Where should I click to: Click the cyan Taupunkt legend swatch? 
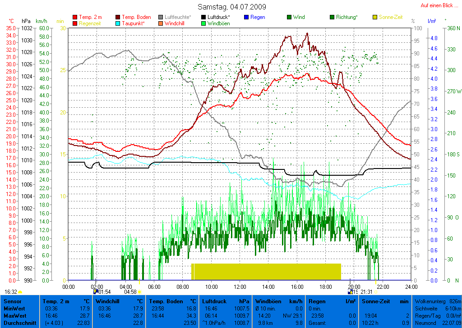(x=118, y=23)
